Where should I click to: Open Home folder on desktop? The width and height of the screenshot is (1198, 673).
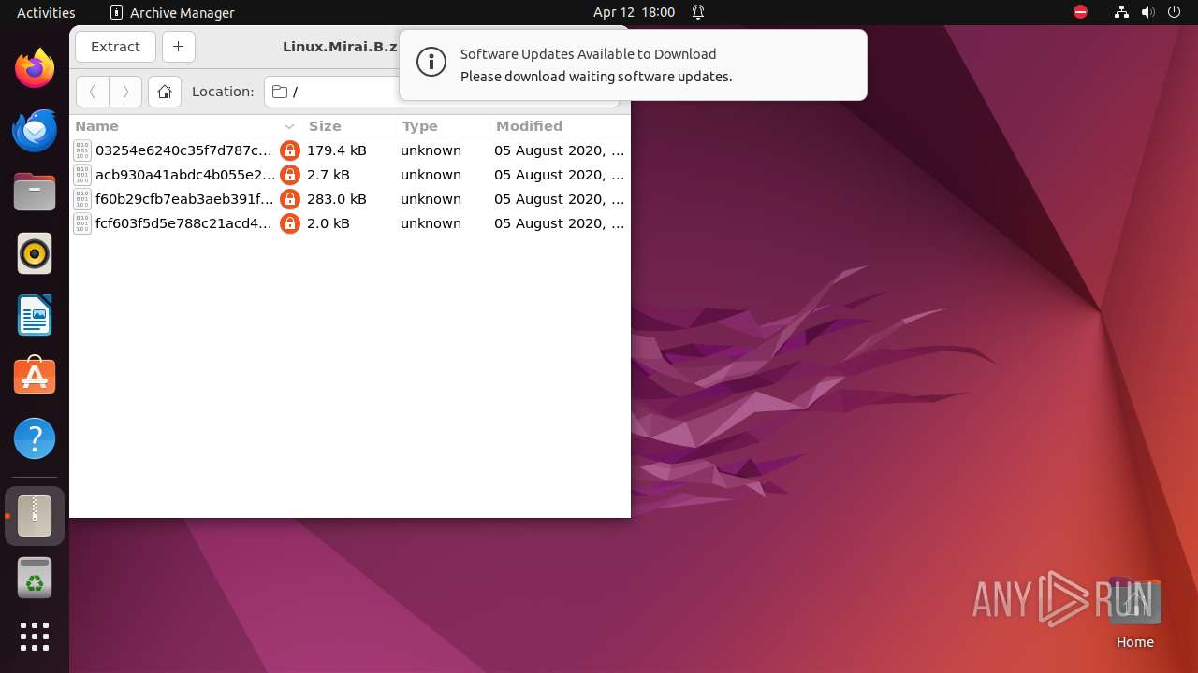click(1134, 614)
